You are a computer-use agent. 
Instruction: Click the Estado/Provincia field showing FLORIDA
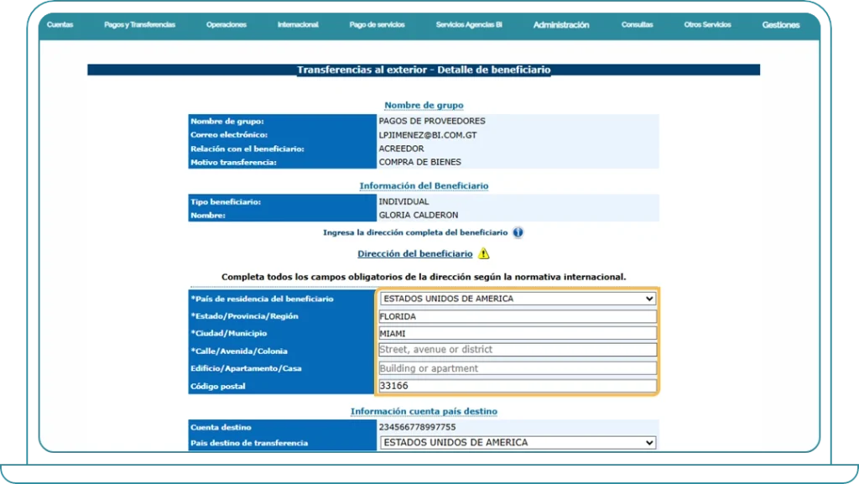coord(518,316)
